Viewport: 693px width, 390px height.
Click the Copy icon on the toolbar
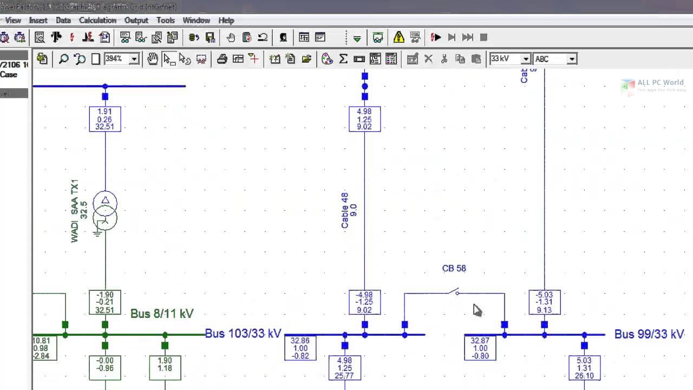[460, 58]
